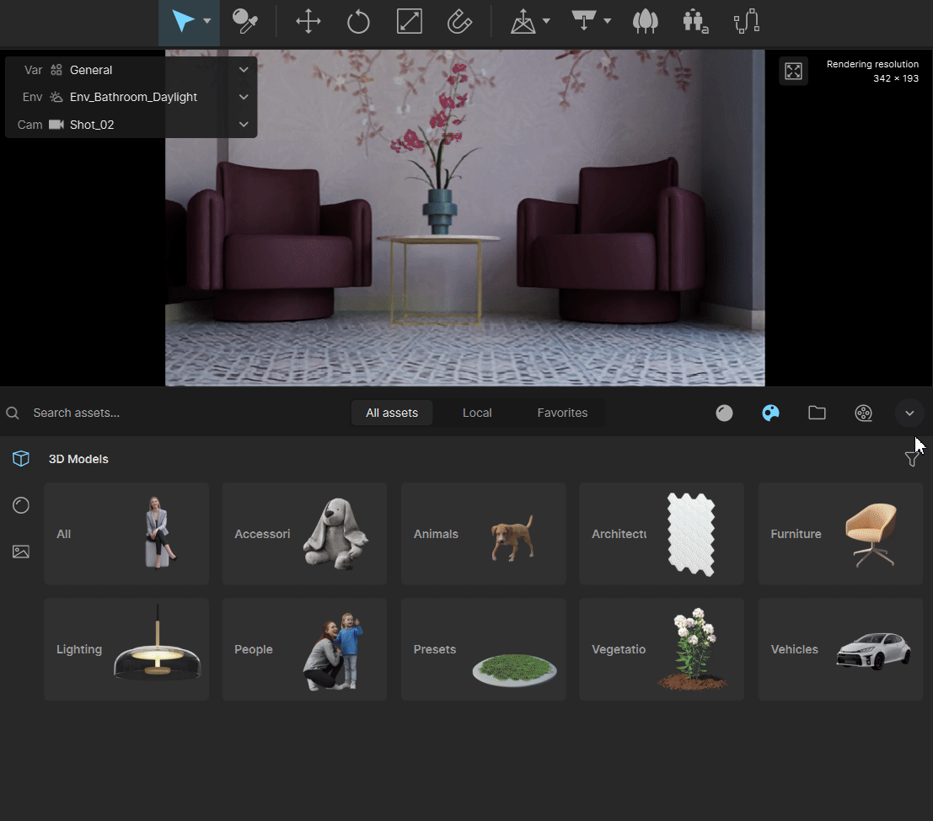
Task: Open the All 3D models category
Action: tap(126, 533)
